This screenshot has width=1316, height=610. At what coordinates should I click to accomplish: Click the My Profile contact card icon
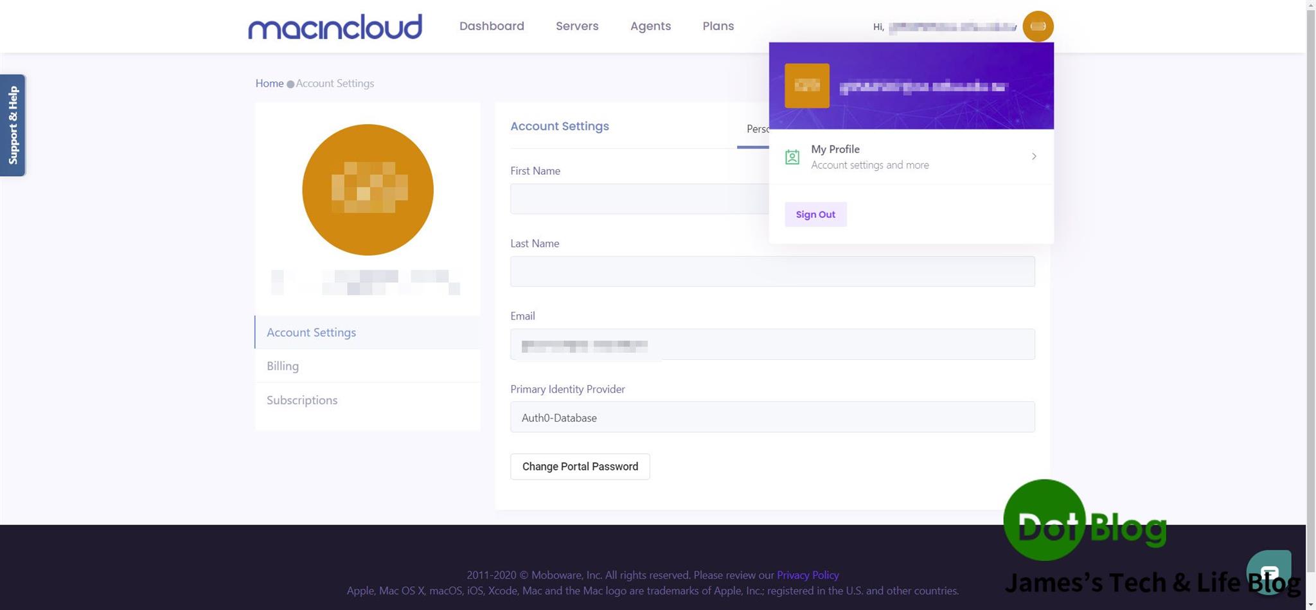point(792,156)
